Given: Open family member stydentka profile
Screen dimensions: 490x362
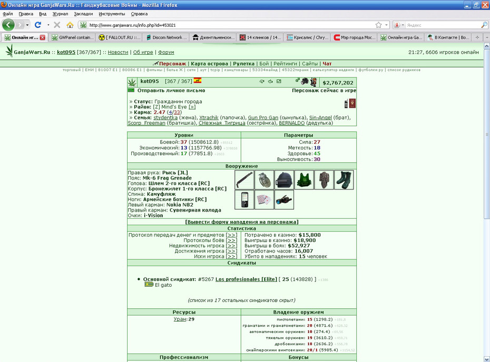Looking at the screenshot, I should (165, 118).
